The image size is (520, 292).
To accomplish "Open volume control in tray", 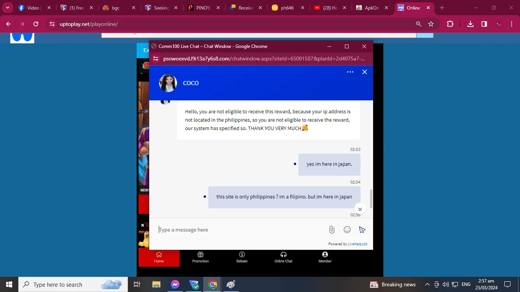I will tap(446, 284).
